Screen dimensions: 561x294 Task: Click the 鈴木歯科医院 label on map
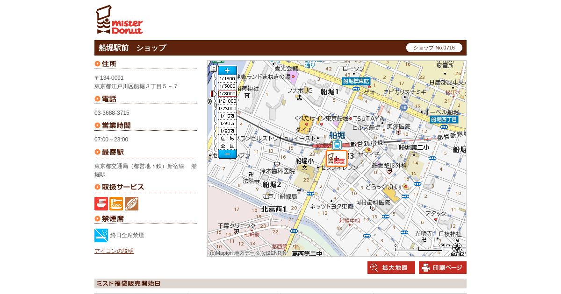coord(277,171)
